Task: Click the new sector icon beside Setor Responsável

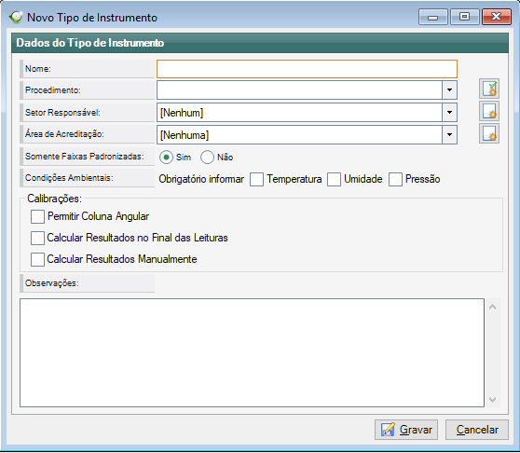Action: point(489,111)
